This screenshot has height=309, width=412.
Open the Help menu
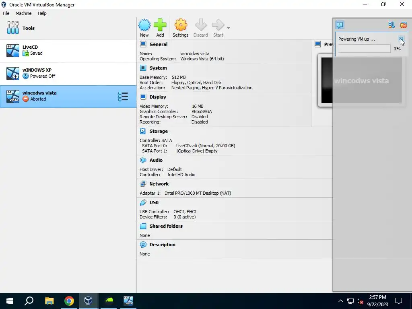click(42, 13)
